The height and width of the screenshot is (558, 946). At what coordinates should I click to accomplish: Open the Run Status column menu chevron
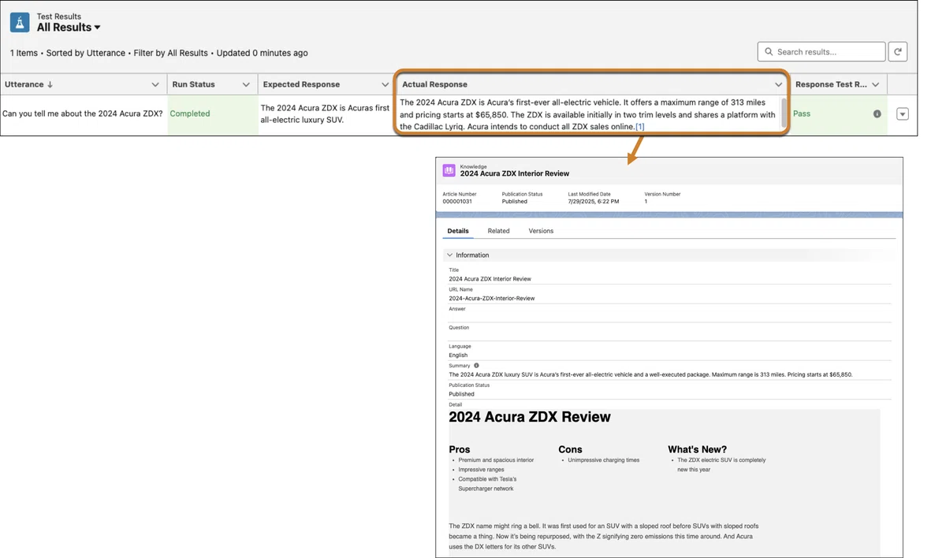tap(246, 84)
